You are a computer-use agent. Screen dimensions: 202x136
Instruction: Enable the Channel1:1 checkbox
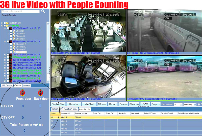11,44
